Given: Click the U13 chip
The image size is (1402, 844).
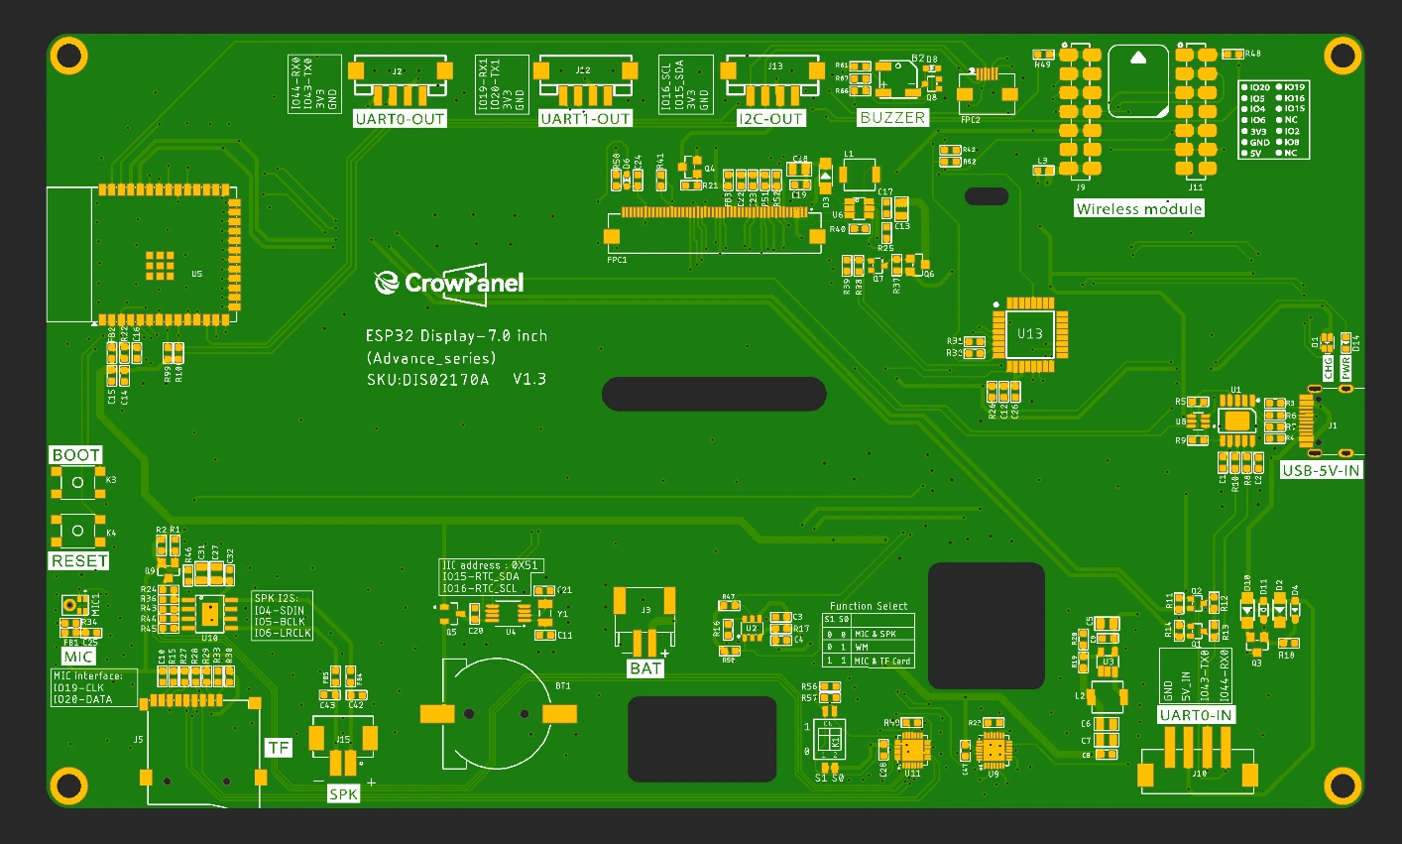Looking at the screenshot, I should [x=1028, y=334].
